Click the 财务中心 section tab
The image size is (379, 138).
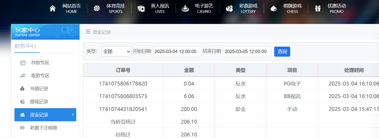25,46
